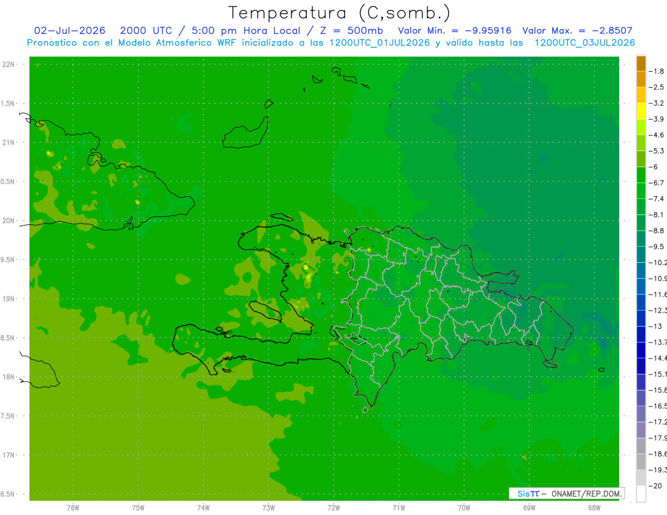667x515 pixels.
Task: Click the title 'Temperatura (C,somb.)'
Action: (x=339, y=13)
